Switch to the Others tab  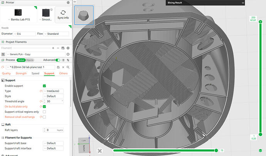(x=63, y=73)
